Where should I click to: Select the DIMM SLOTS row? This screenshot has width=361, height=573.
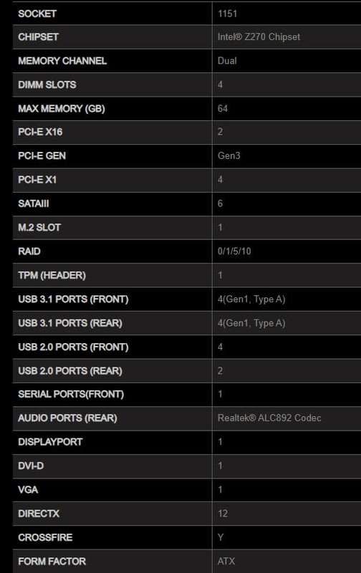(187, 85)
